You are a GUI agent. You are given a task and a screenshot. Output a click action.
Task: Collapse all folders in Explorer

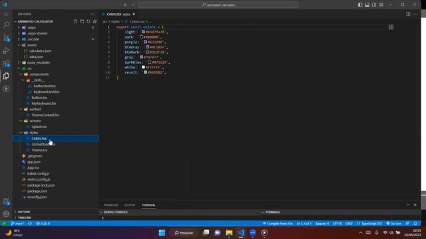click(x=95, y=21)
